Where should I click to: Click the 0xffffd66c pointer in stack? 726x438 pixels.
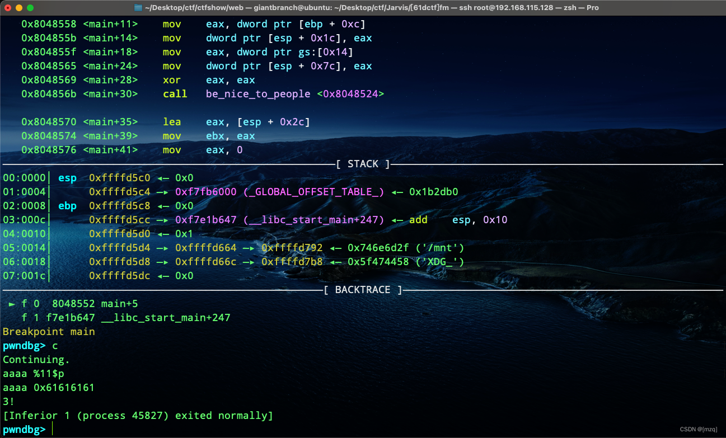[206, 262]
